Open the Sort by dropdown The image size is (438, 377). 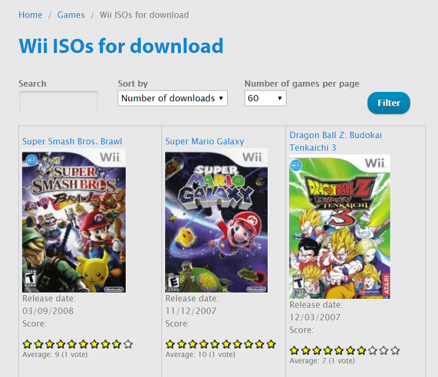click(173, 98)
